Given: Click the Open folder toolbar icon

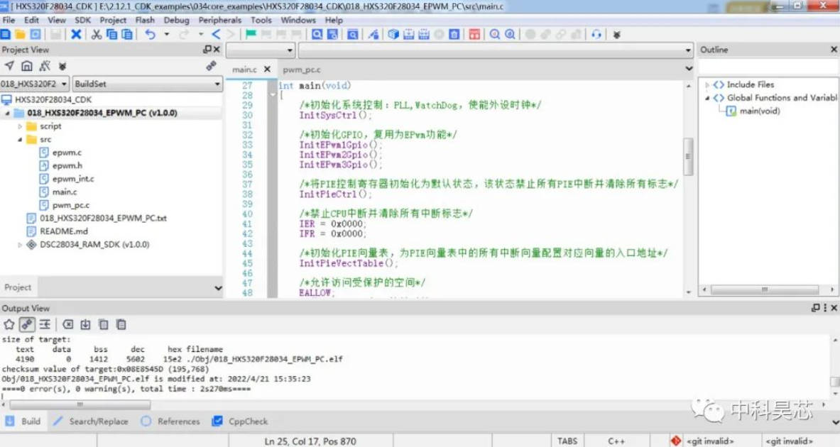Looking at the screenshot, I should [x=21, y=34].
